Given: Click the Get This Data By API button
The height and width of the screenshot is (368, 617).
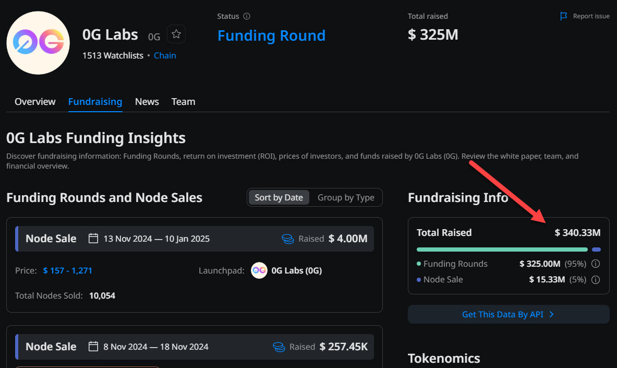Looking at the screenshot, I should tap(509, 314).
